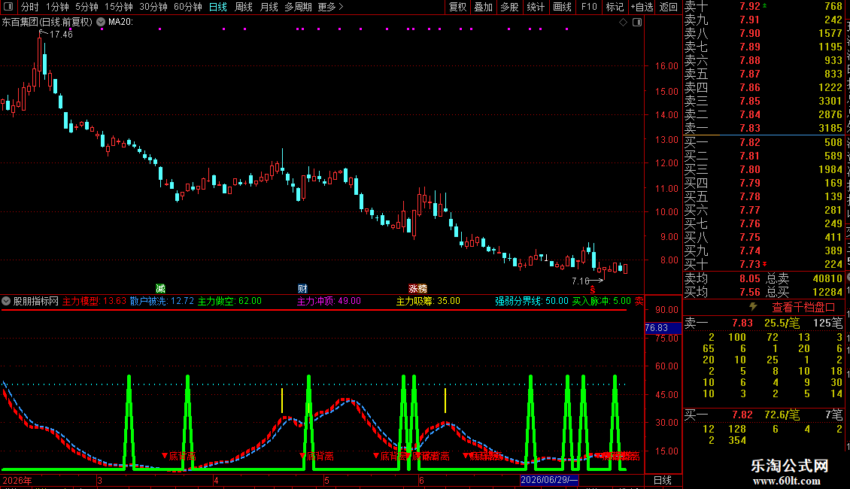Click the lightning bolt icon beside 查看千档盘口
Image resolution: width=850 pixels, height=489 pixels.
pyautogui.click(x=753, y=307)
